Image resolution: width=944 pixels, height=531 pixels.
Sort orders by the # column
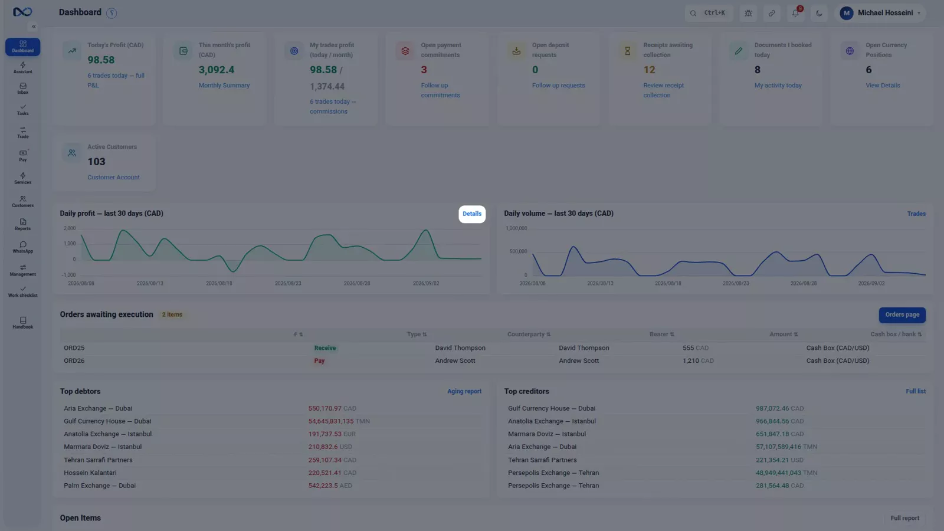pos(298,335)
